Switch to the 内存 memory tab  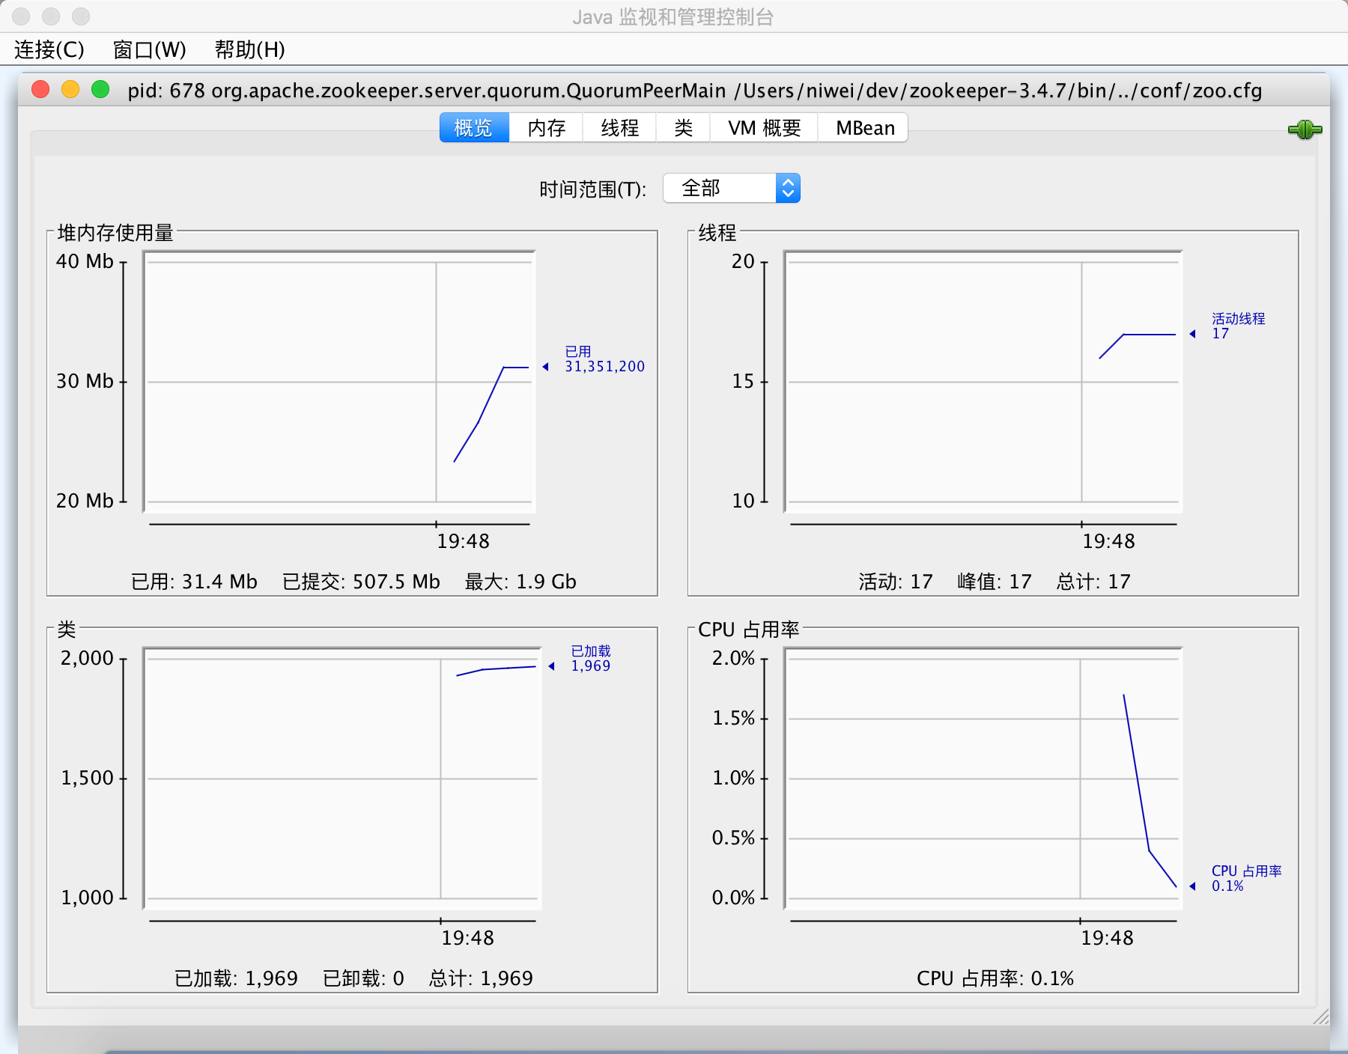546,128
